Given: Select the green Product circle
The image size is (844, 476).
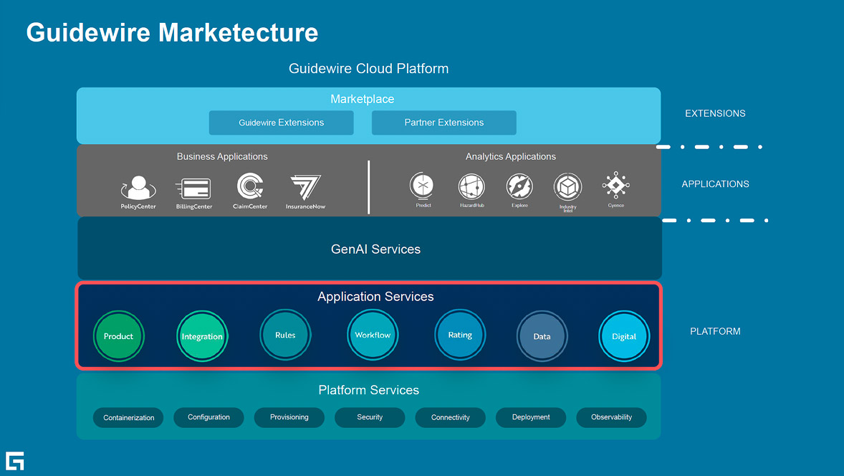Looking at the screenshot, I should (119, 336).
